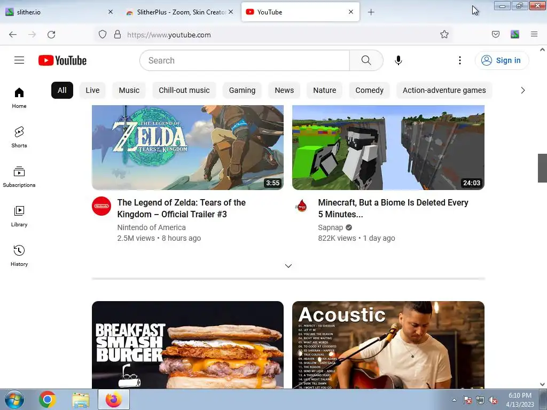Image resolution: width=547 pixels, height=410 pixels.
Task: Select the Live filter chip
Action: click(92, 90)
